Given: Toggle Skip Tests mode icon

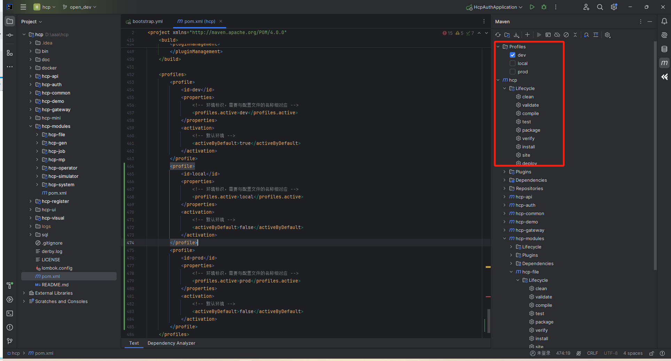Looking at the screenshot, I should click(566, 35).
